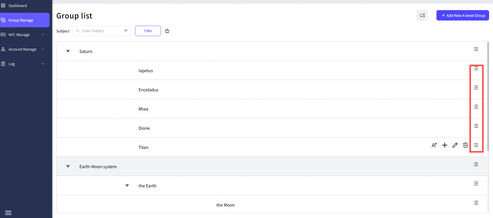Screen dimensions: 493x218
Task: Collapse the Earth-Moon system group
Action: (68, 167)
